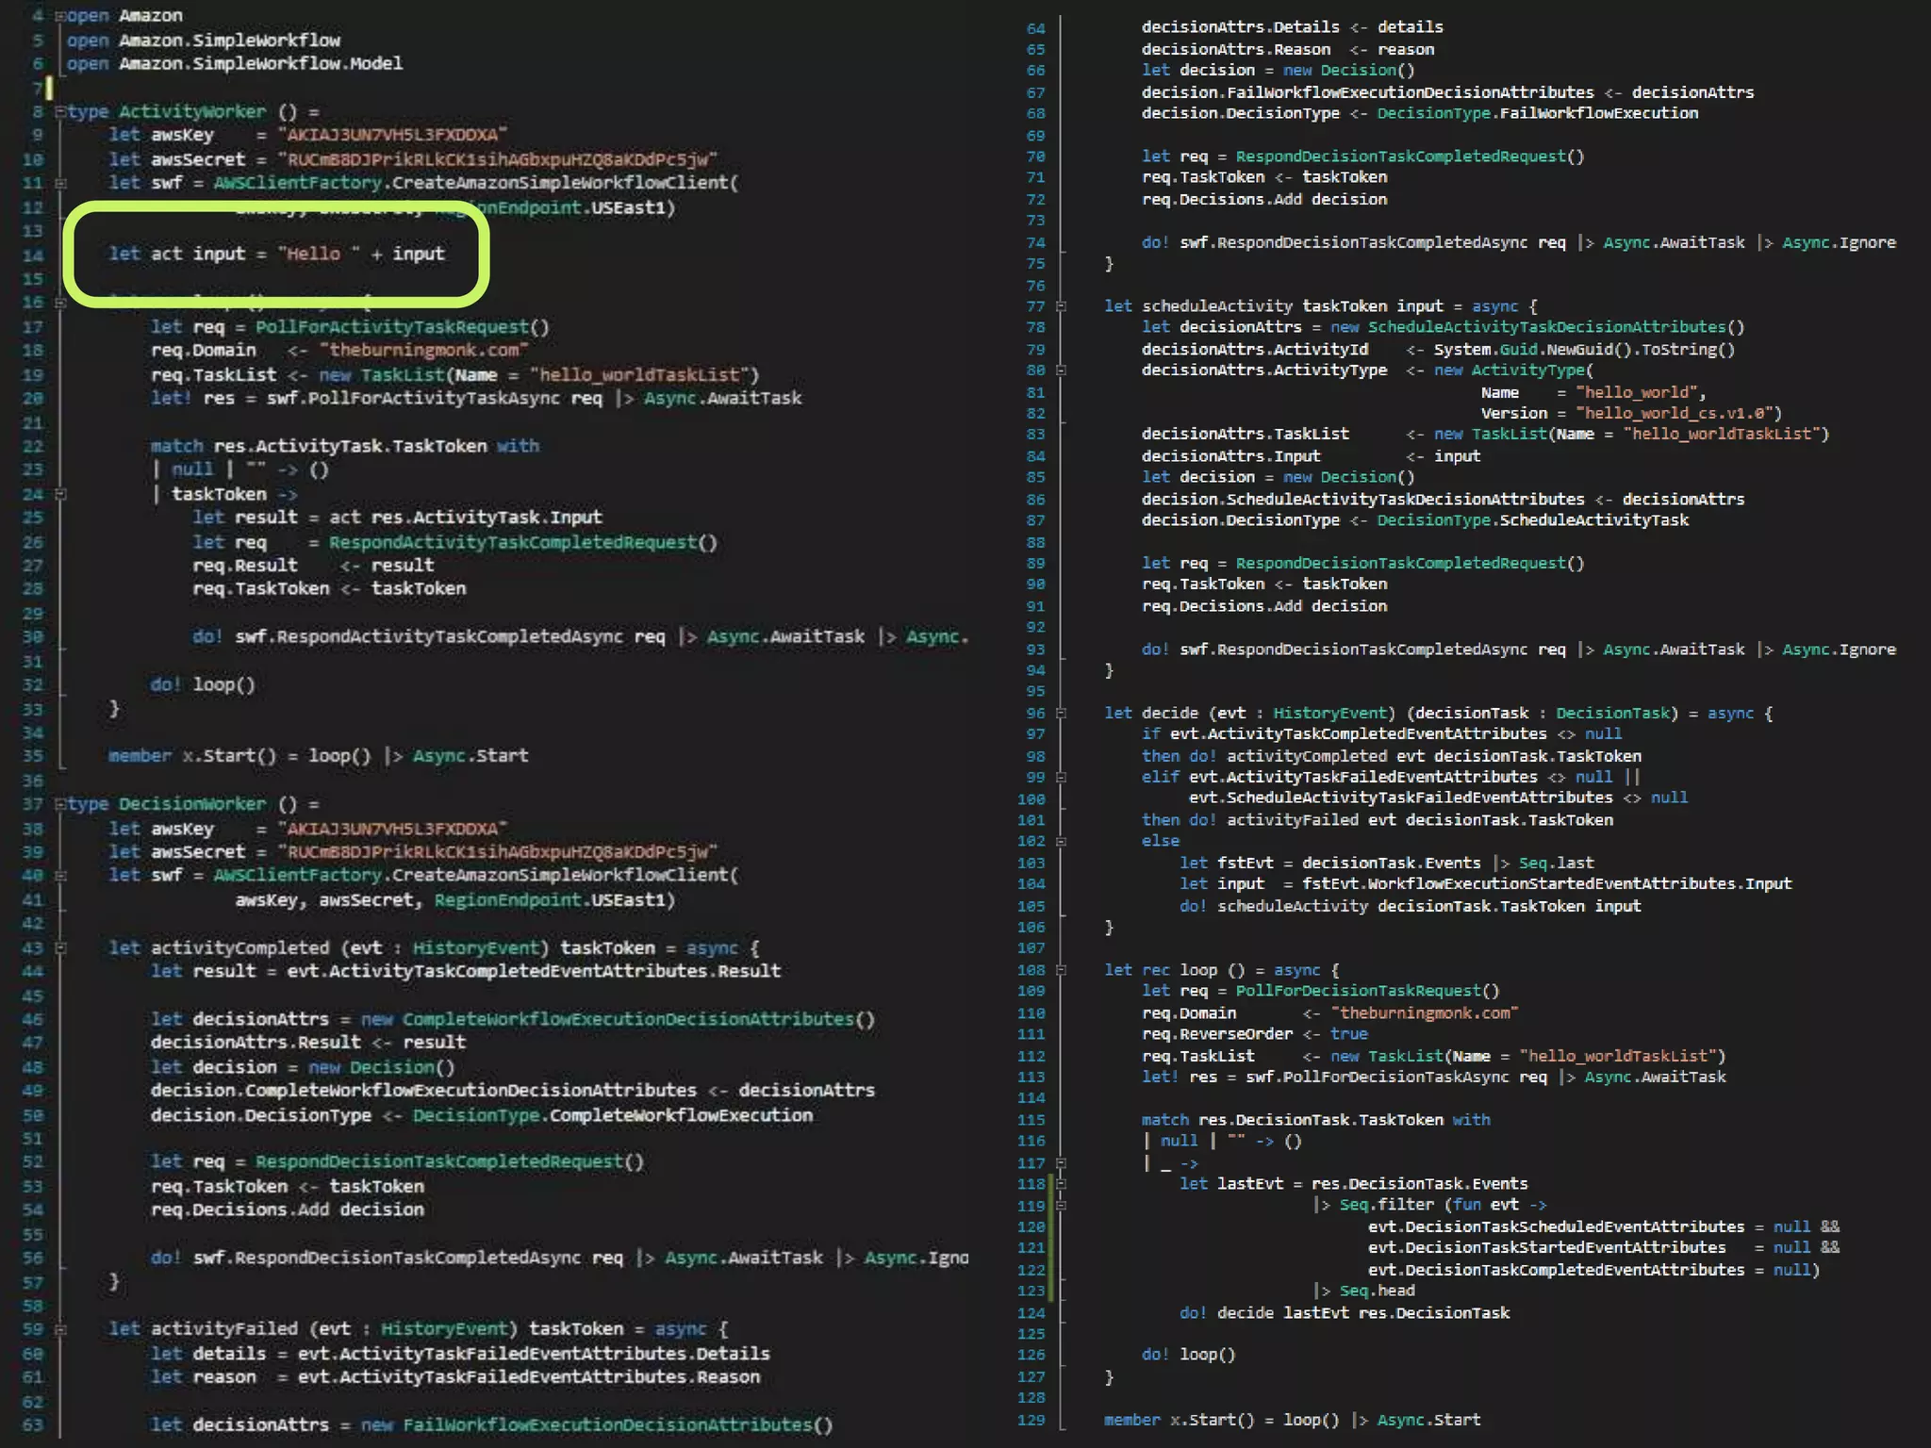Viewport: 1931px width, 1448px height.
Task: Collapse the DecisionWorker type block
Action: point(60,804)
